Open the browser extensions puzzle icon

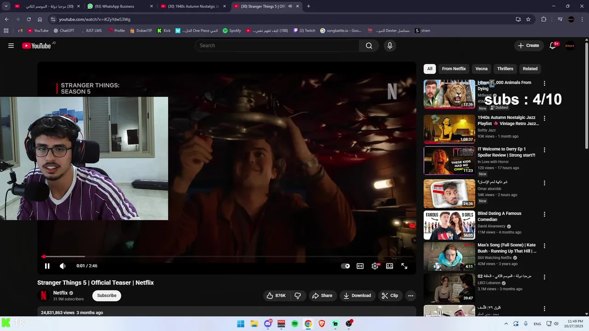point(544,19)
